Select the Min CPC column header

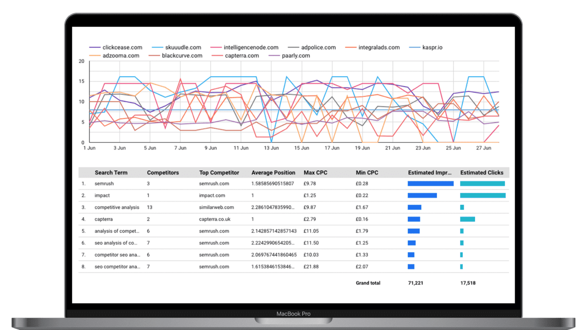pos(367,173)
